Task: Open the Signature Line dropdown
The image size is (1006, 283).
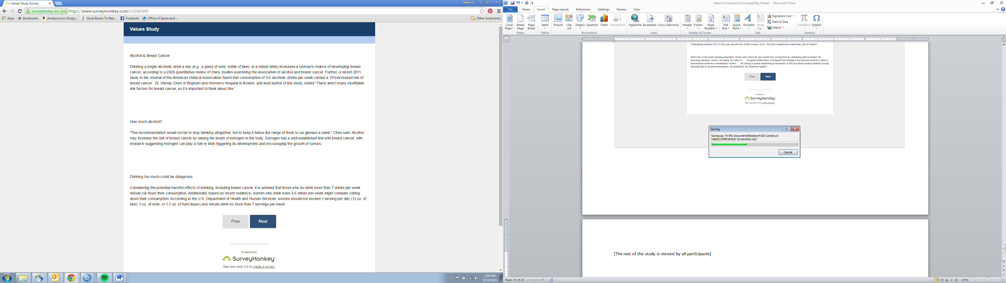Action: point(793,16)
